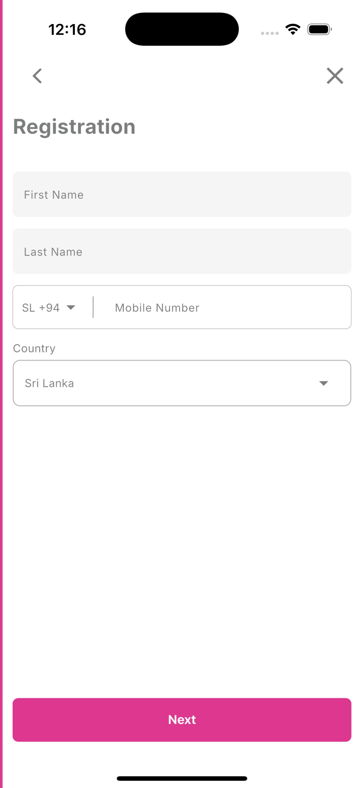Image resolution: width=364 pixels, height=788 pixels.
Task: Focus the Last Name field
Action: pyautogui.click(x=182, y=251)
